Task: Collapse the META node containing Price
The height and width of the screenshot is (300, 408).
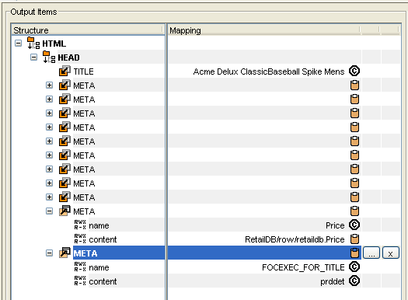Action: tap(49, 211)
